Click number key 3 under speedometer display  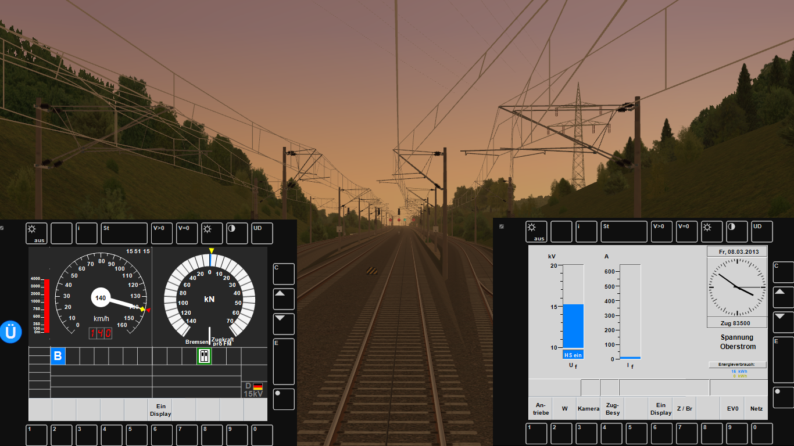(87, 435)
